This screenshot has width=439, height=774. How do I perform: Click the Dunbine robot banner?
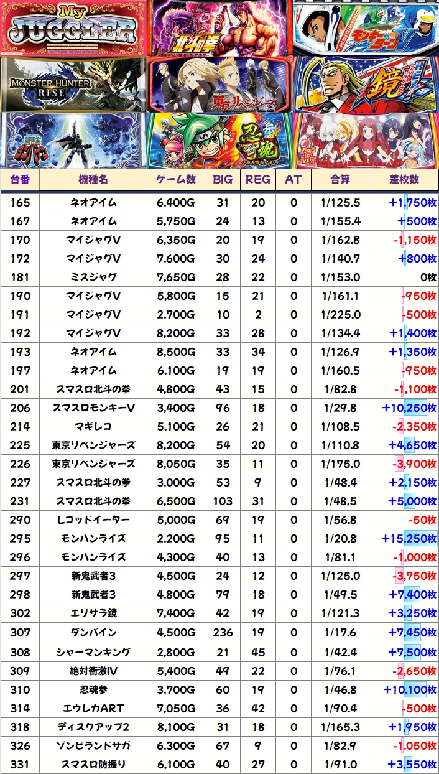75,139
